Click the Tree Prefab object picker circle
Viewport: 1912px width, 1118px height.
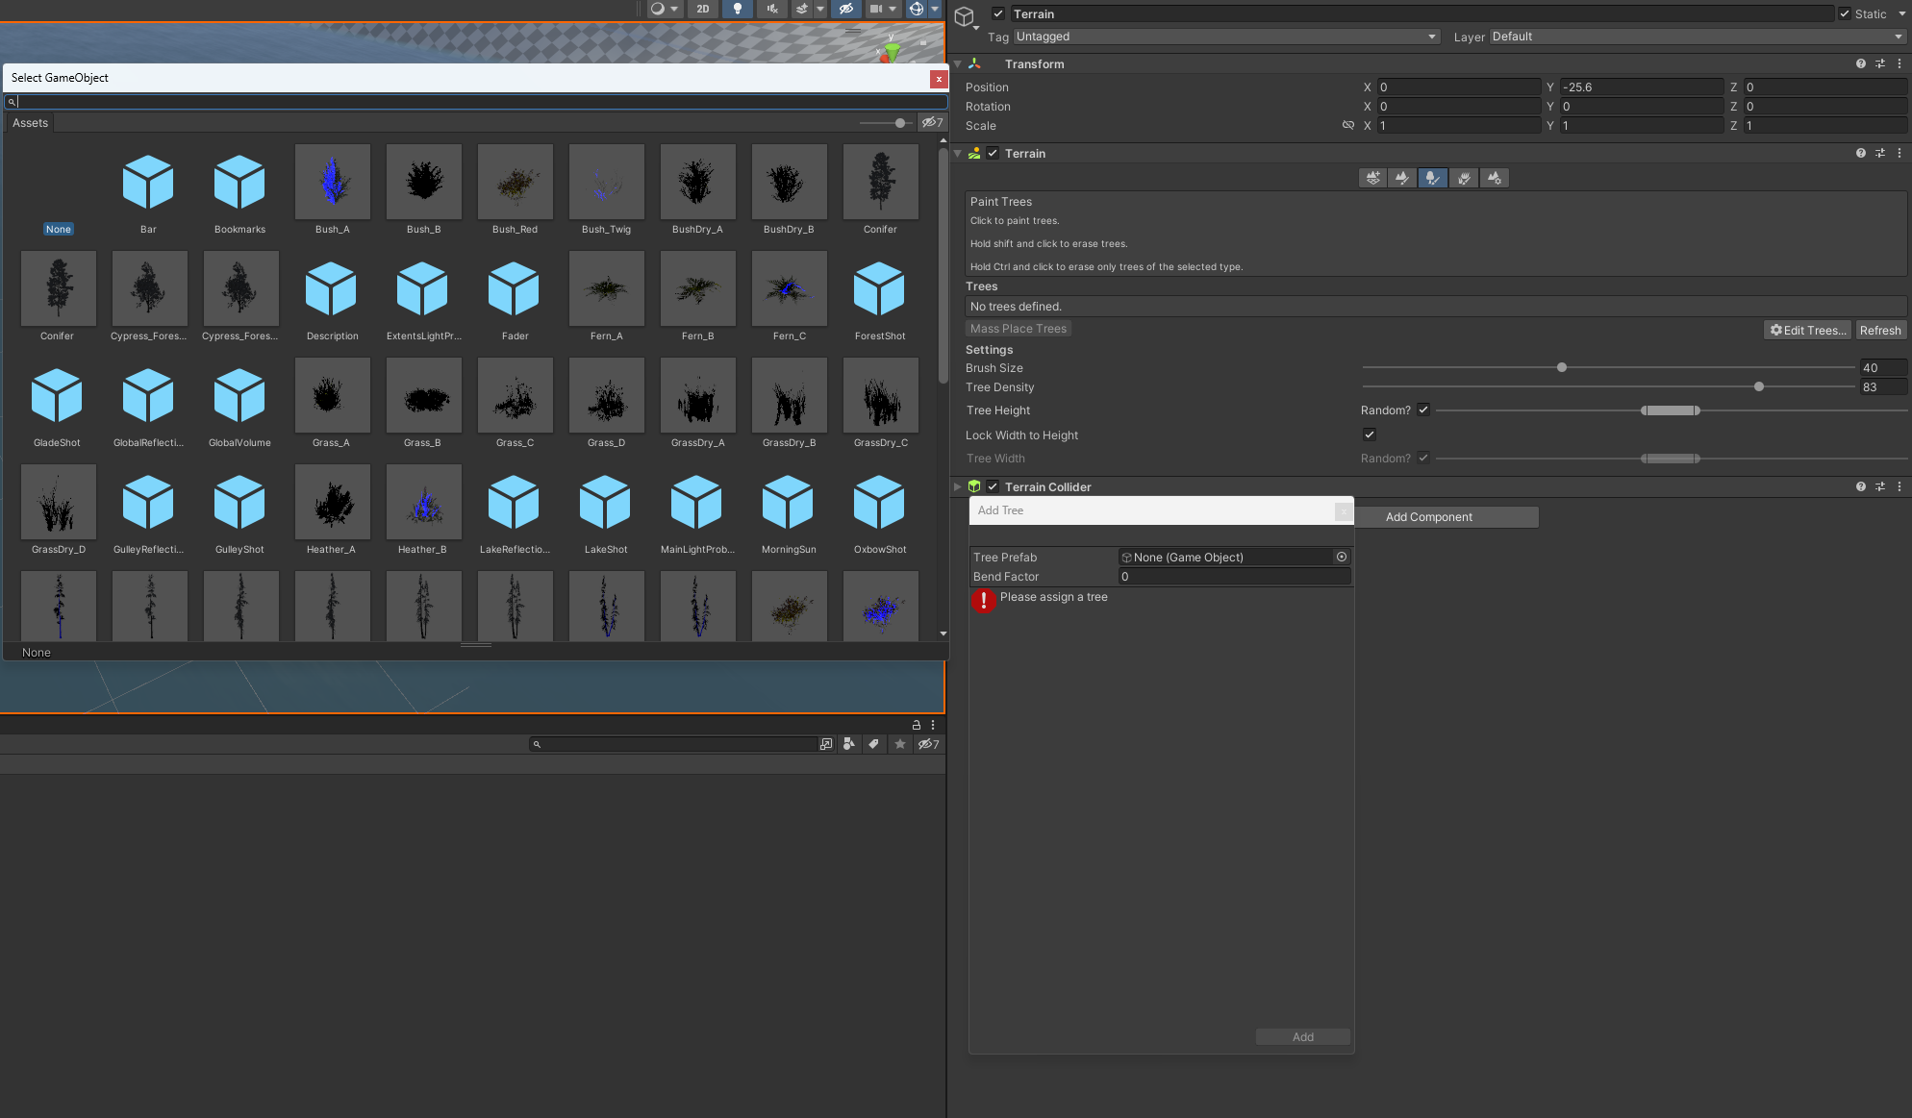(x=1341, y=557)
